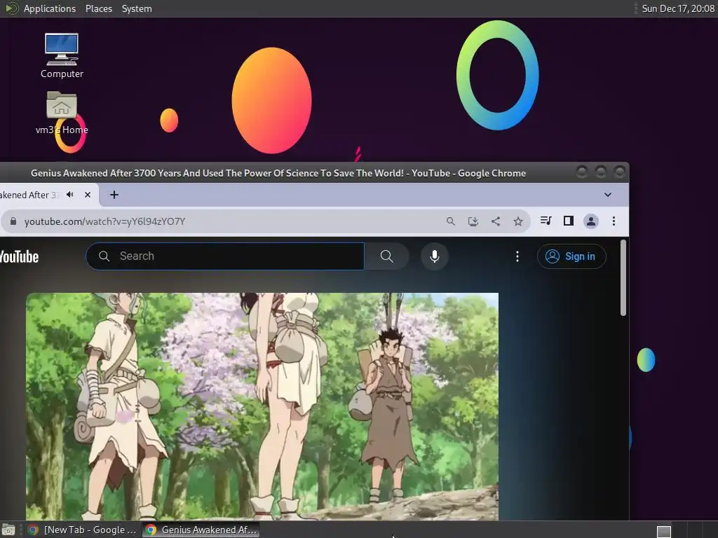The width and height of the screenshot is (718, 538).
Task: Go to YouTube home via logo
Action: coord(19,256)
